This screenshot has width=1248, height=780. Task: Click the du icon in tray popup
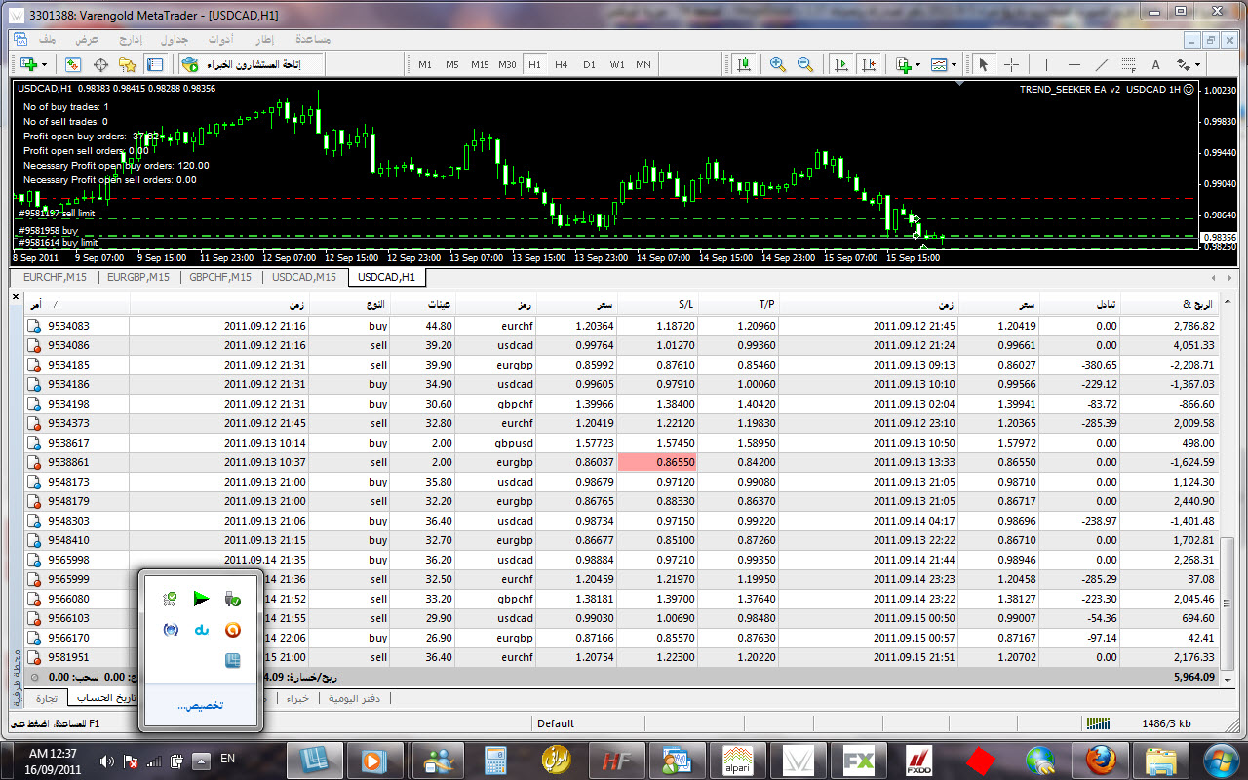pyautogui.click(x=201, y=629)
